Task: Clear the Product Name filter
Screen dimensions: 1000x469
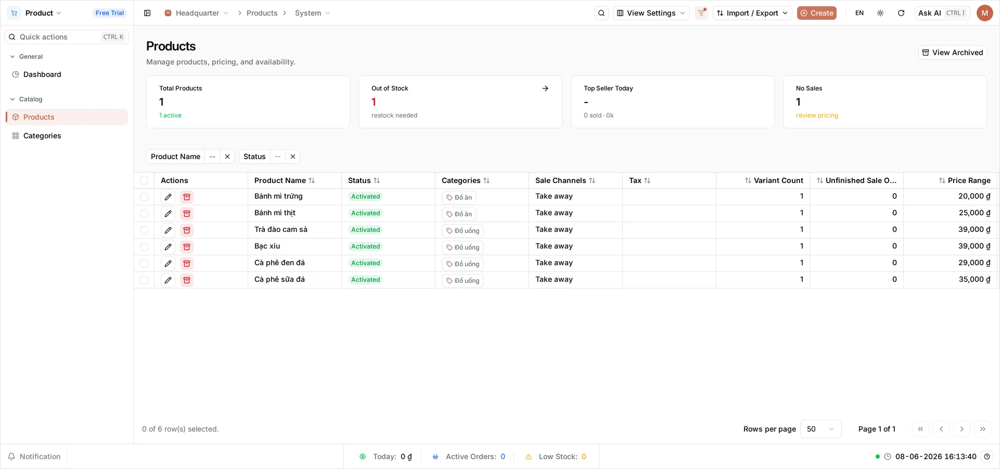Action: click(x=227, y=157)
